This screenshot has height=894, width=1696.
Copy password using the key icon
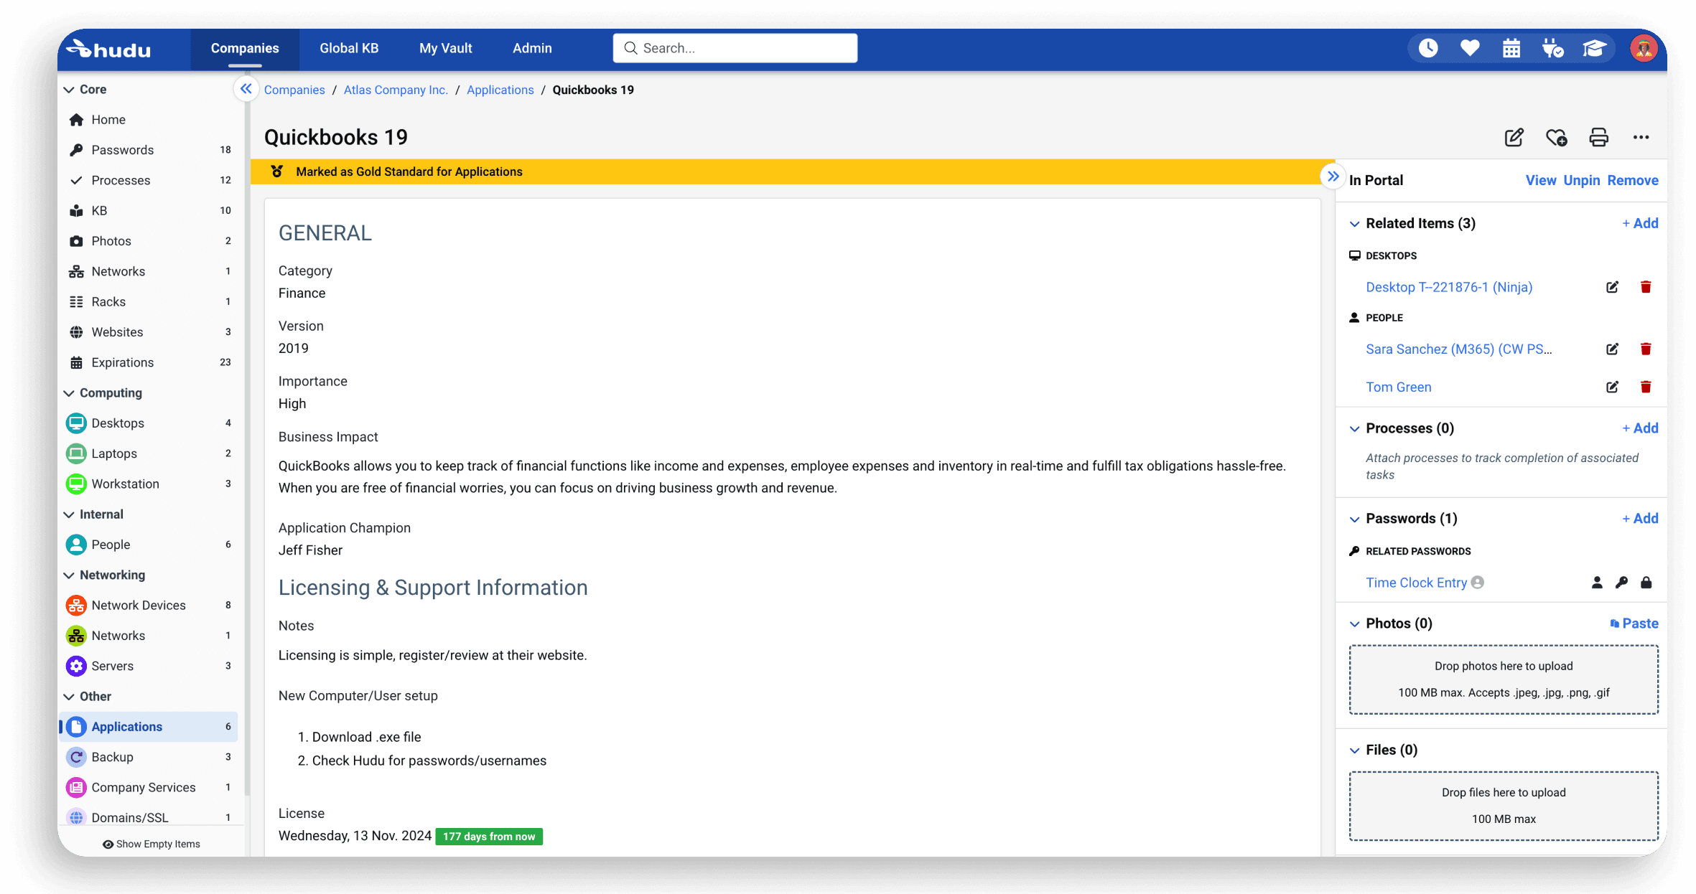(x=1621, y=583)
